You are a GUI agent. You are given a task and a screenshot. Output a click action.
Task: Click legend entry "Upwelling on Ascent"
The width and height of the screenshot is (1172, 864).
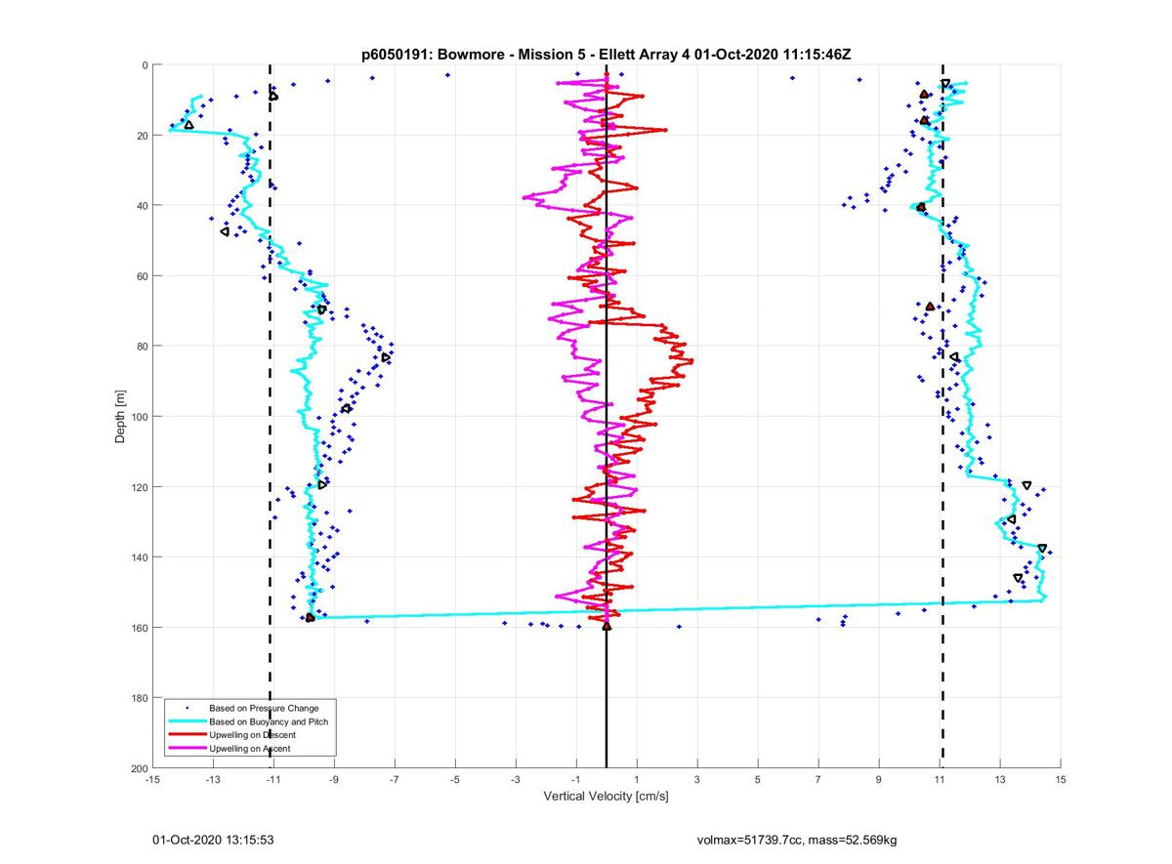pyautogui.click(x=249, y=749)
